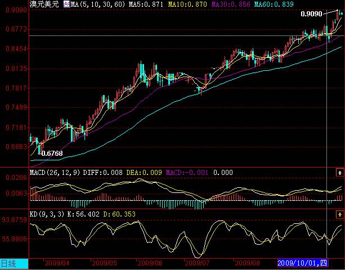Click the 0.8454 price axis label
Image resolution: width=345 pixels, height=270 pixels.
[x=16, y=48]
